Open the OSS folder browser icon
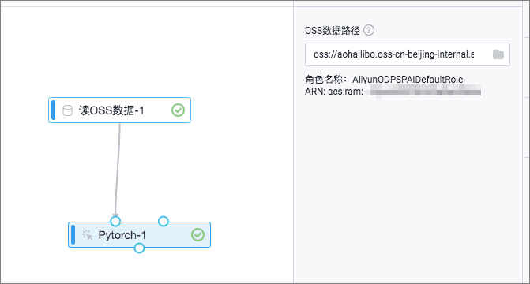Image resolution: width=530 pixels, height=284 pixels. (x=498, y=54)
